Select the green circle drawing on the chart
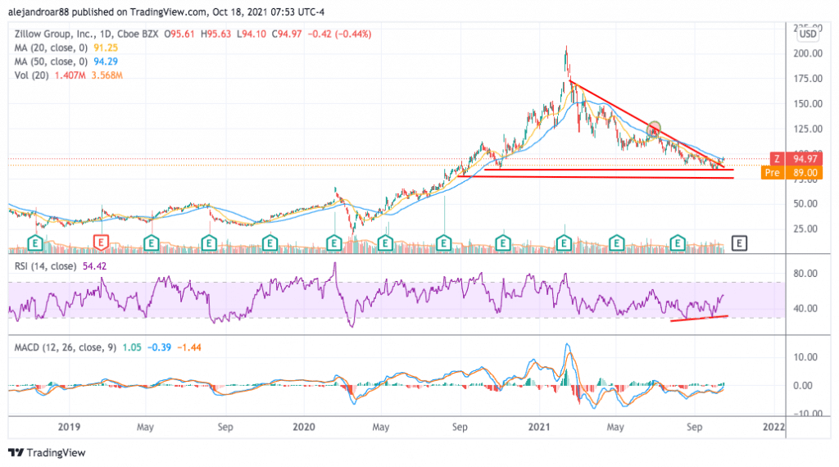 tap(654, 129)
